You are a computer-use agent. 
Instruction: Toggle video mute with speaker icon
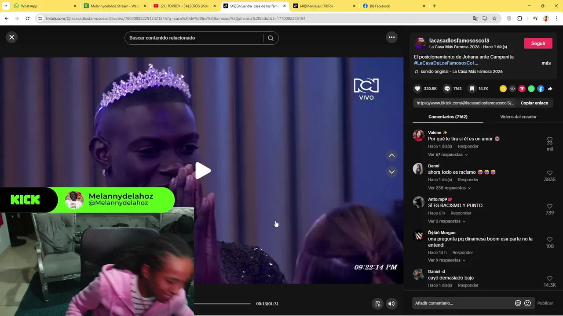pos(391,304)
